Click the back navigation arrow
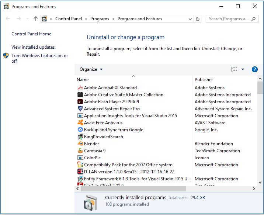 coord(8,18)
